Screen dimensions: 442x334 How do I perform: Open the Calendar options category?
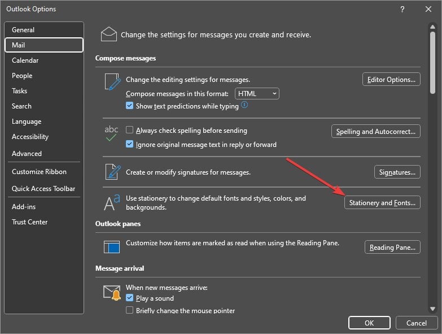point(44,60)
